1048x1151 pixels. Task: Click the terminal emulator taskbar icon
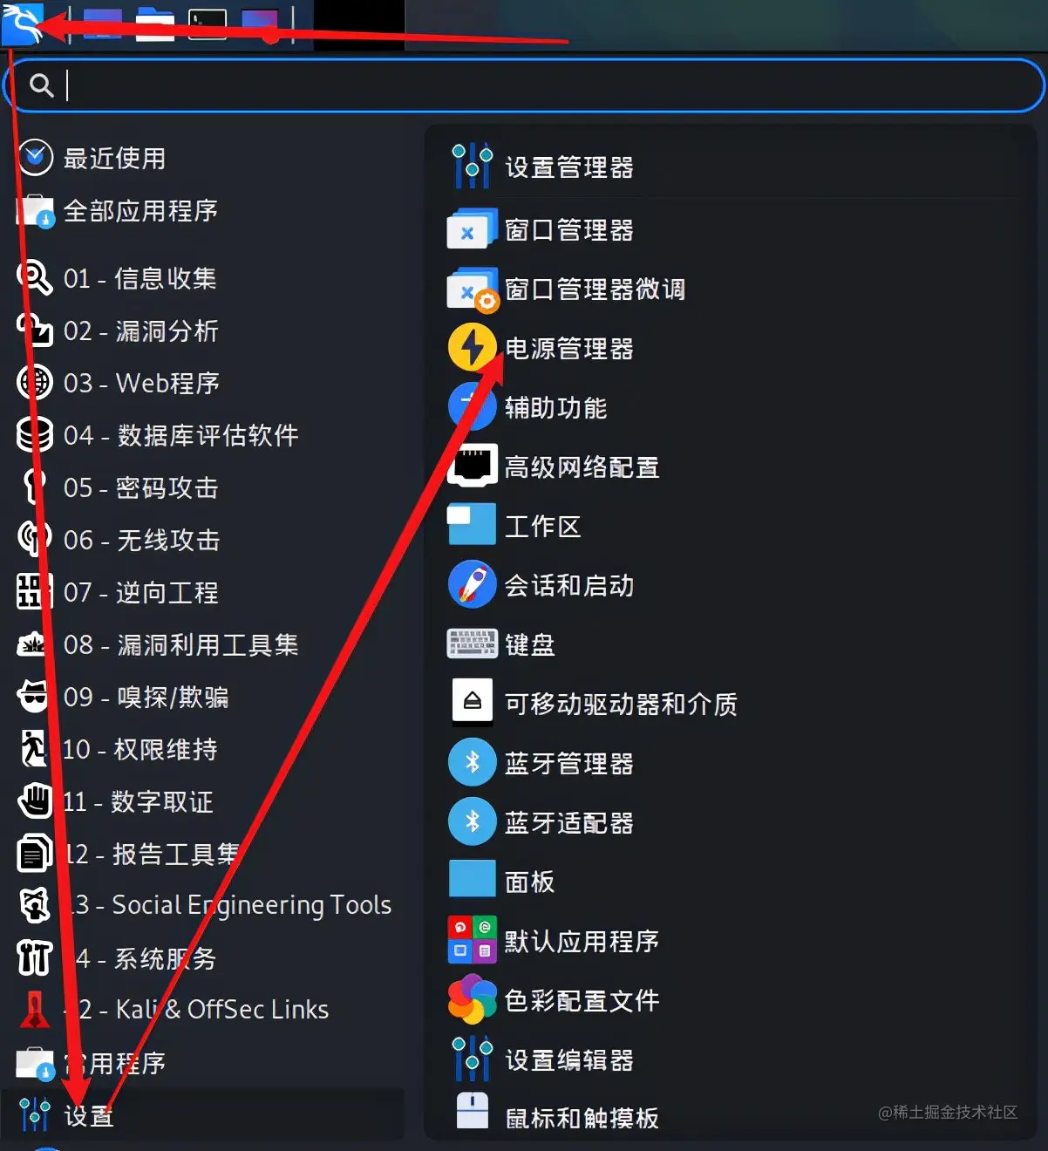[208, 24]
